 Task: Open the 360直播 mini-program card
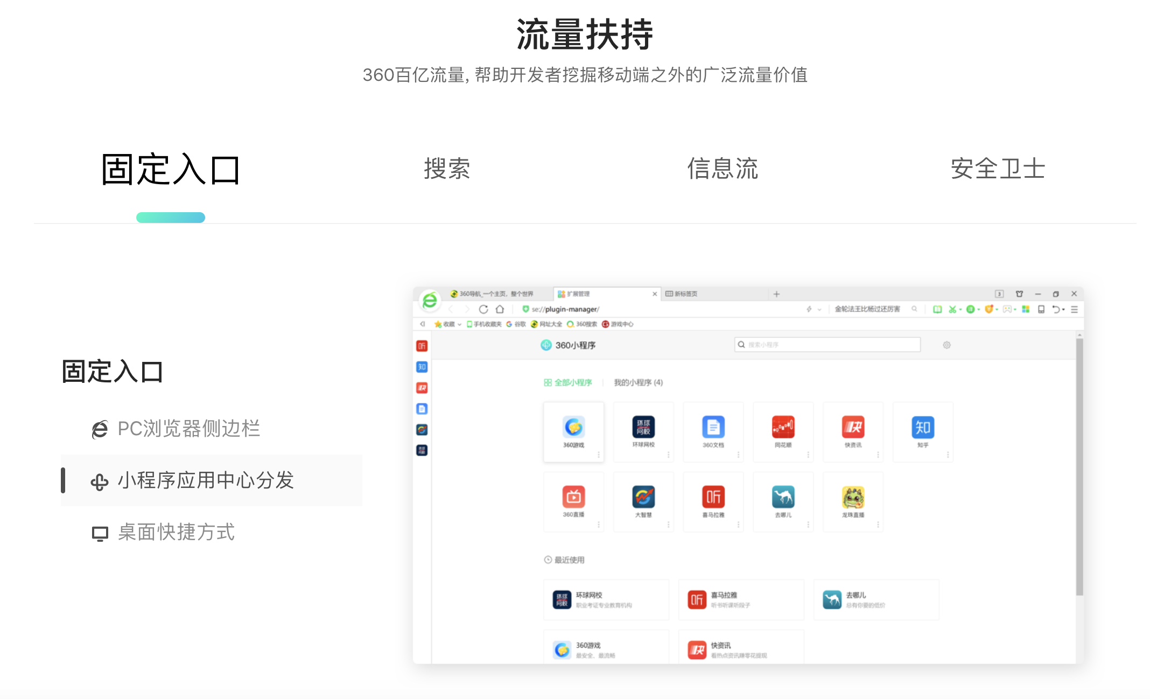(x=573, y=502)
